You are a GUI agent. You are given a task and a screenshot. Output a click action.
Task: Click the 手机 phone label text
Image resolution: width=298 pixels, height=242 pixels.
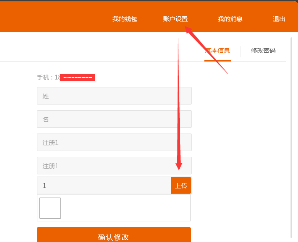coord(44,77)
